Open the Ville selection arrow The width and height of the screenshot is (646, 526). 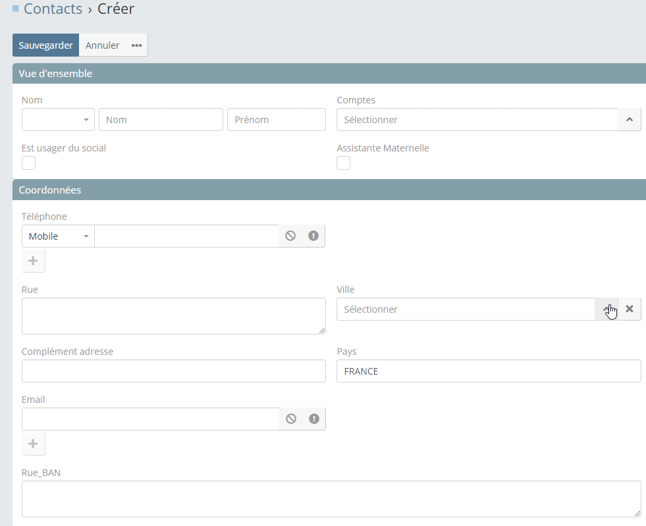(606, 309)
